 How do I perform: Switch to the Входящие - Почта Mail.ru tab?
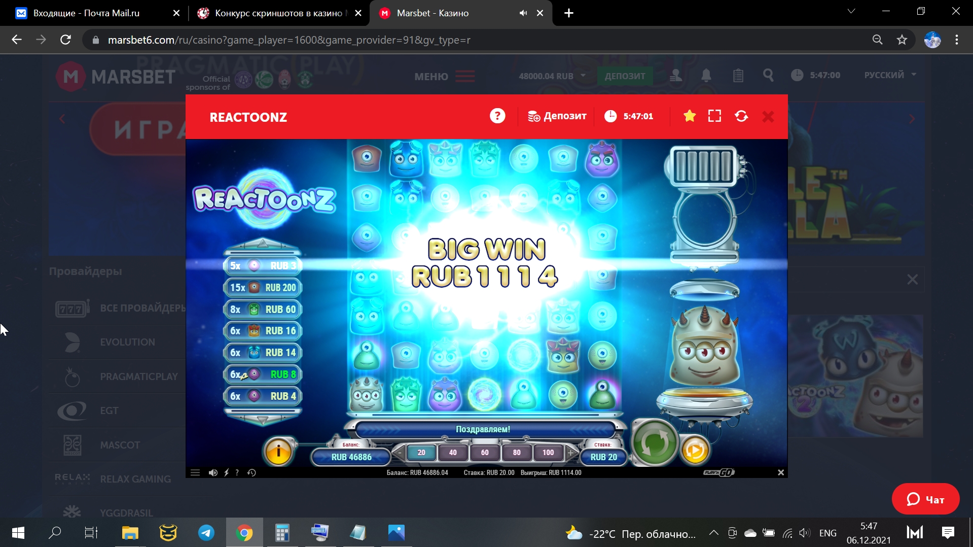point(86,13)
